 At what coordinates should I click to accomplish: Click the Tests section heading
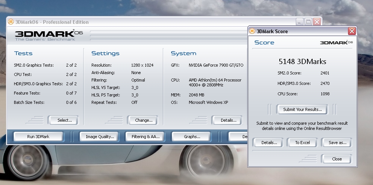pyautogui.click(x=23, y=53)
